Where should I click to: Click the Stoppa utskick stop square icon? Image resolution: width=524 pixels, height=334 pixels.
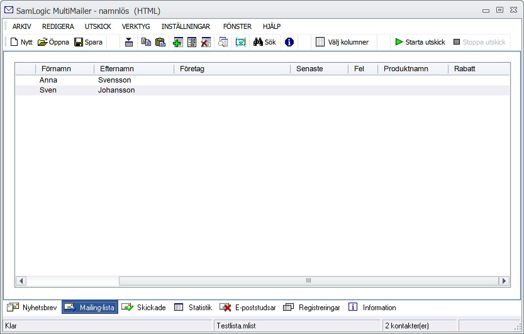(x=457, y=42)
